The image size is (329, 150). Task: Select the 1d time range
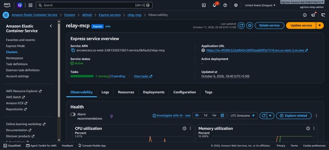[x=206, y=115]
